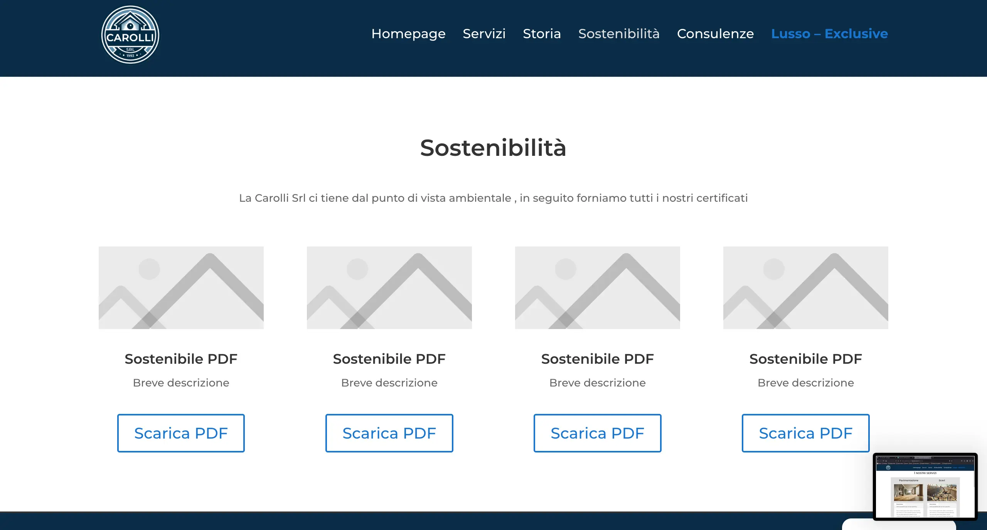The width and height of the screenshot is (987, 530).
Task: Click the third placeholder image
Action: [598, 288]
